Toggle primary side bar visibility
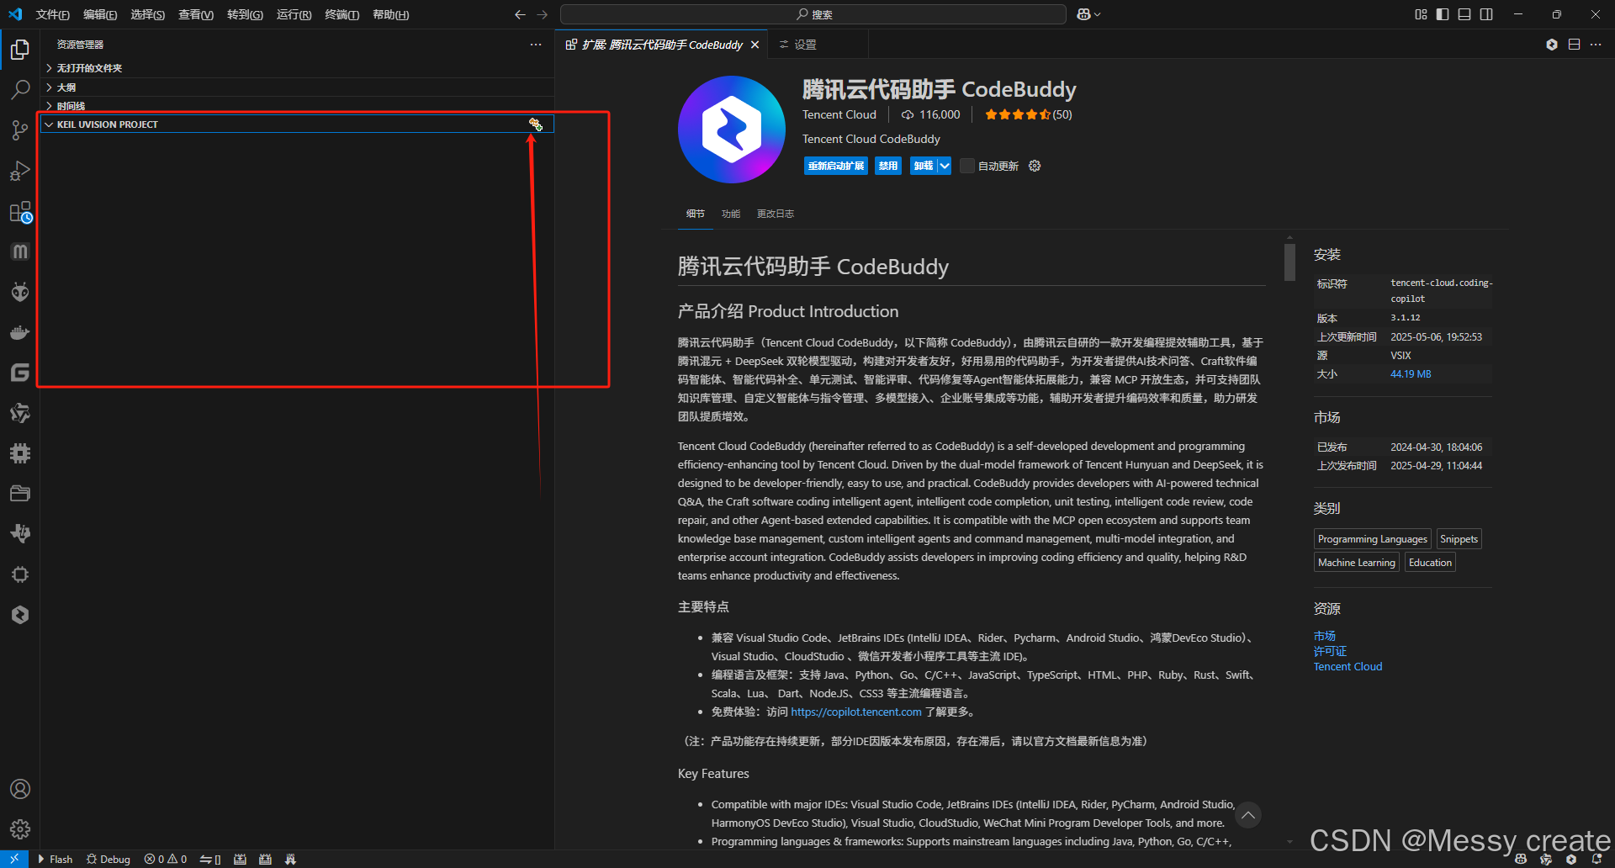 pos(1443,14)
